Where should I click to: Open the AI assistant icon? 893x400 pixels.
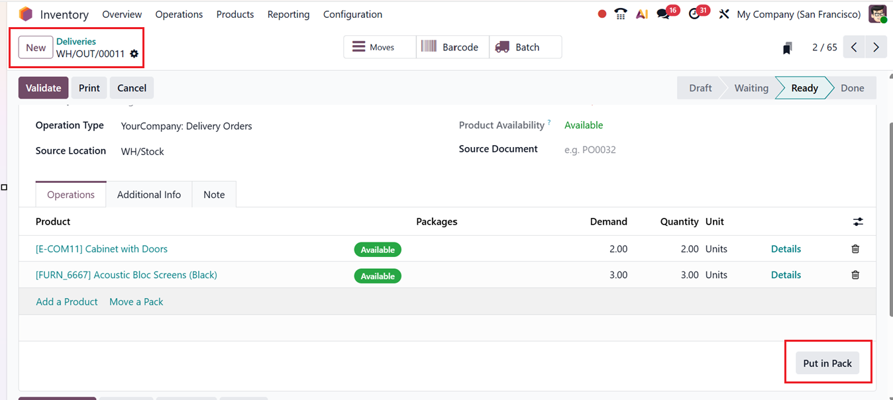pyautogui.click(x=641, y=13)
